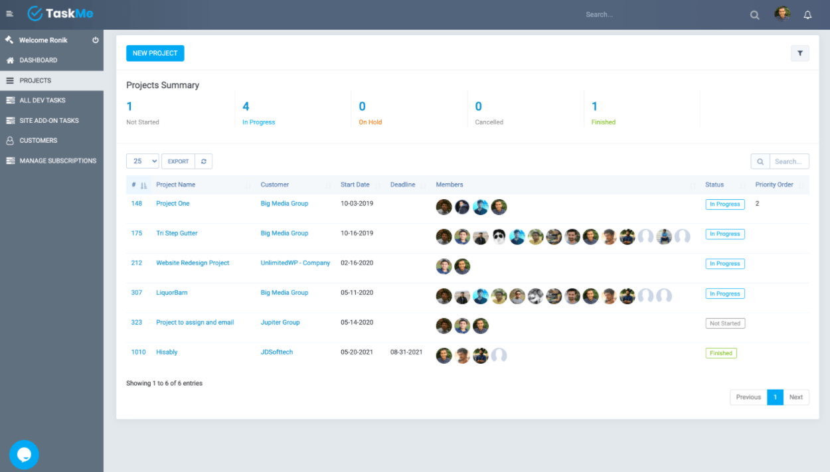Click placeholder avatar in Hisably row
The image size is (830, 472).
[499, 355]
